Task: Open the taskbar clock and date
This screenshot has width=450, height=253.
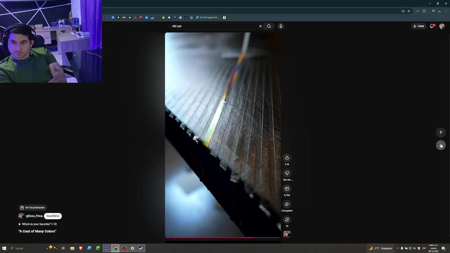Action: [x=433, y=248]
